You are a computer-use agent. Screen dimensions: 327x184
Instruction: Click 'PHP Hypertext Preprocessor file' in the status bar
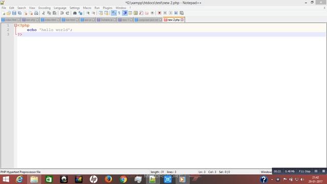pos(20,172)
